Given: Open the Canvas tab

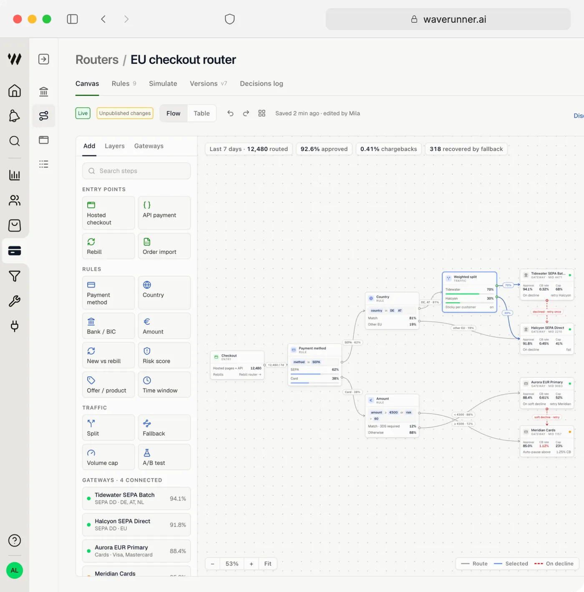Looking at the screenshot, I should pos(87,83).
